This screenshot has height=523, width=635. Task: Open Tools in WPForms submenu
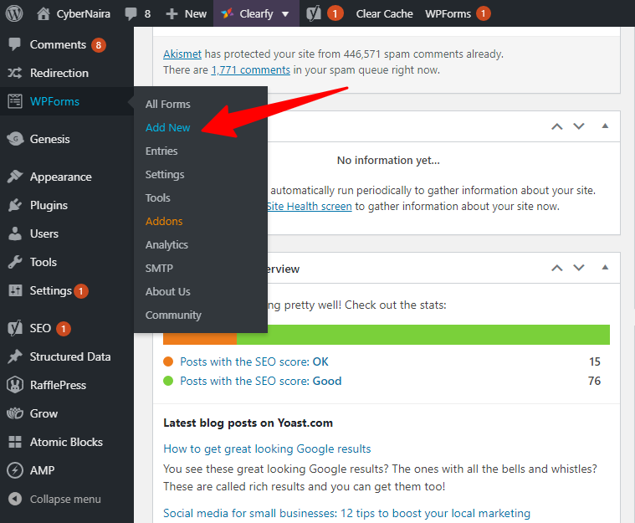(x=157, y=197)
